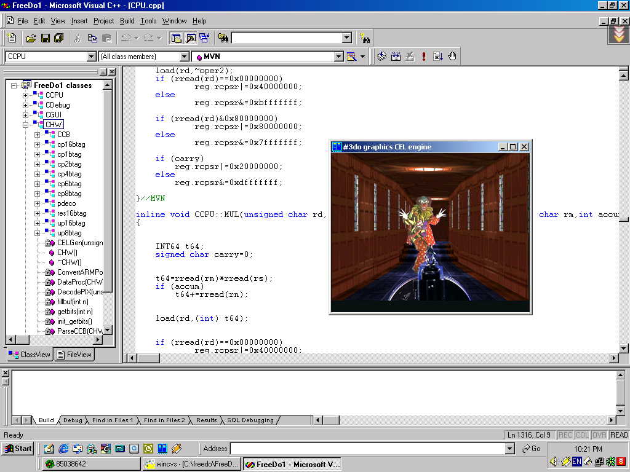
Task: Click the Build icon in the build toolbar
Action: [396, 57]
